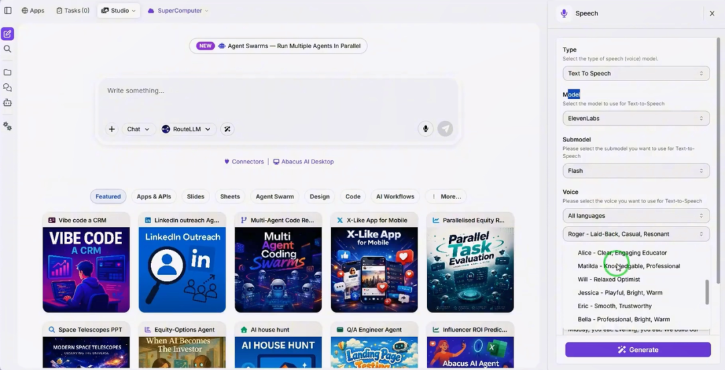Open the Abacus AI Desktop link

tap(303, 162)
